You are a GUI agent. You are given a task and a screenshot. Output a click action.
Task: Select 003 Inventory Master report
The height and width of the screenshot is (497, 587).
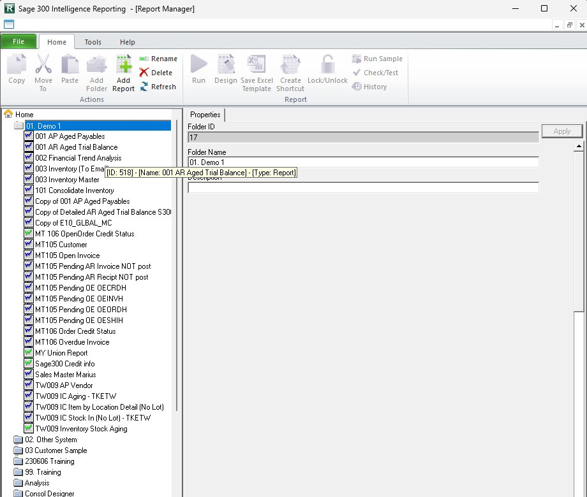click(x=67, y=180)
